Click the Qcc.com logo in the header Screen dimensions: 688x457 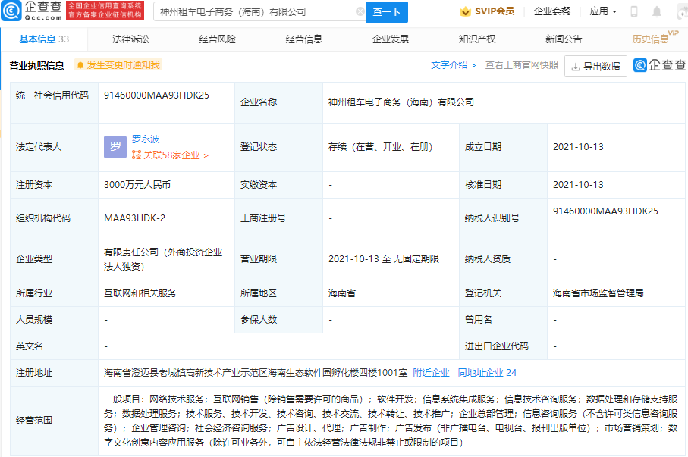tap(32, 11)
